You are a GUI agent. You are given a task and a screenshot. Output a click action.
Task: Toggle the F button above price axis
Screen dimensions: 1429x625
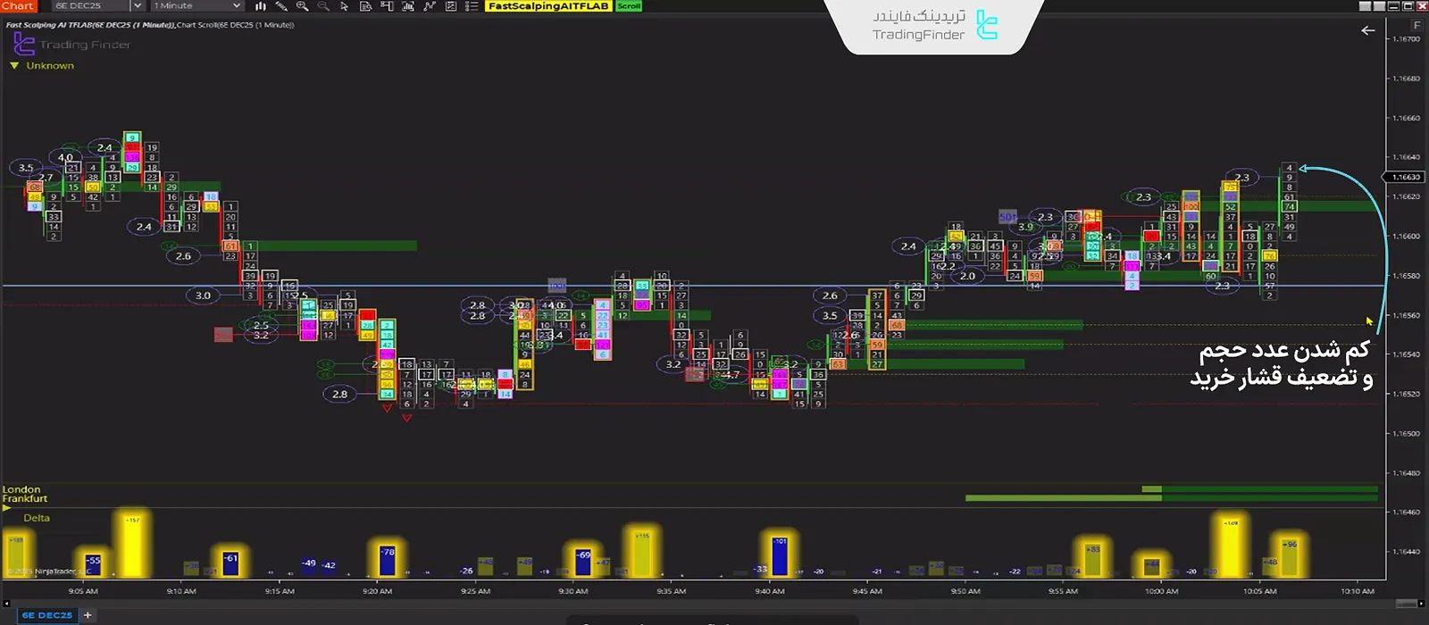point(1417,26)
